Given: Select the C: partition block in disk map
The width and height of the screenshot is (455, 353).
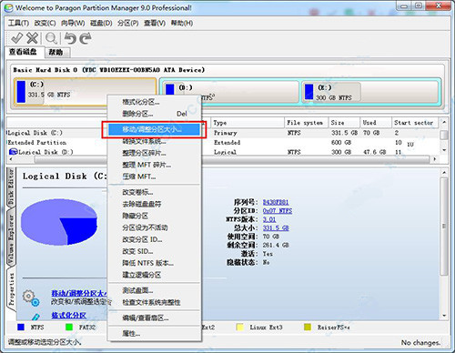Looking at the screenshot, I should [x=85, y=91].
